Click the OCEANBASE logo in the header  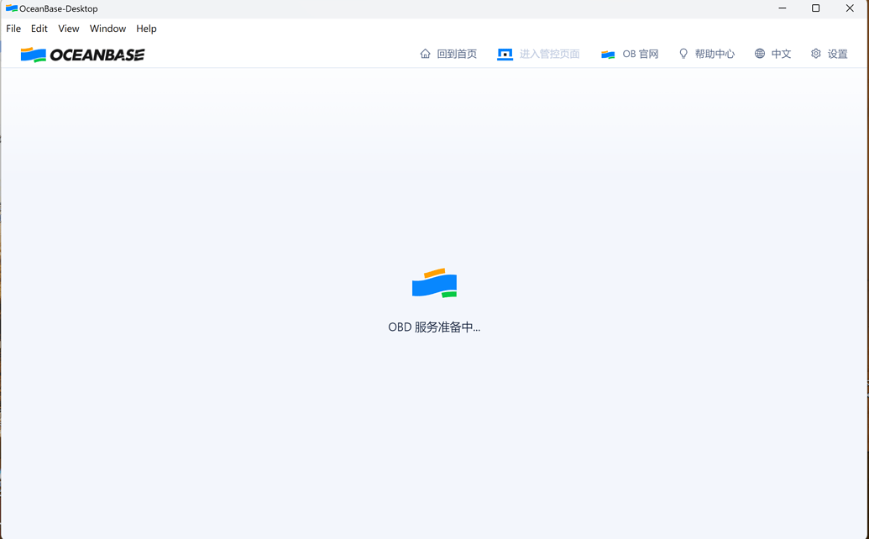click(81, 54)
